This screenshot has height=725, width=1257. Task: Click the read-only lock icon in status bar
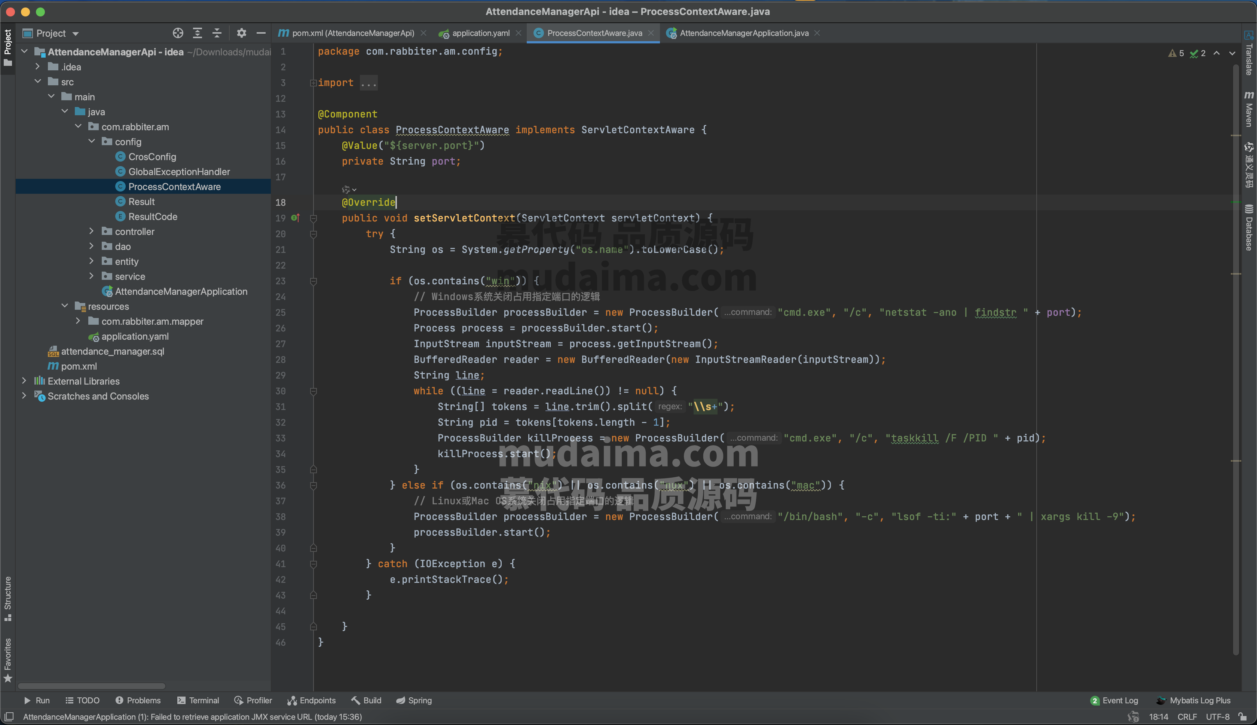1242,717
